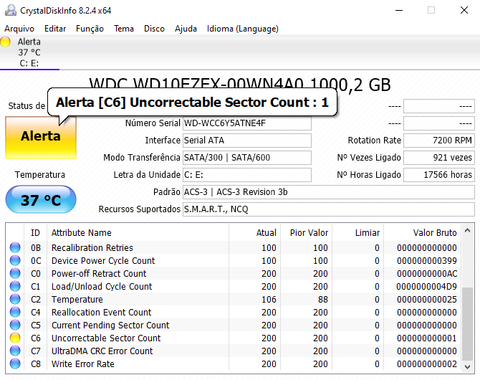Select the Uncorrectable Sector Count attribute name
The width and height of the screenshot is (480, 380).
(x=106, y=338)
